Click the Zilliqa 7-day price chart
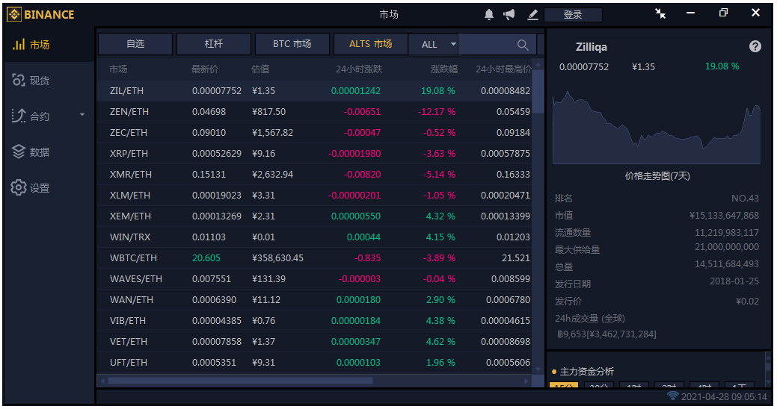Screen dimensions: 777x409 657,128
